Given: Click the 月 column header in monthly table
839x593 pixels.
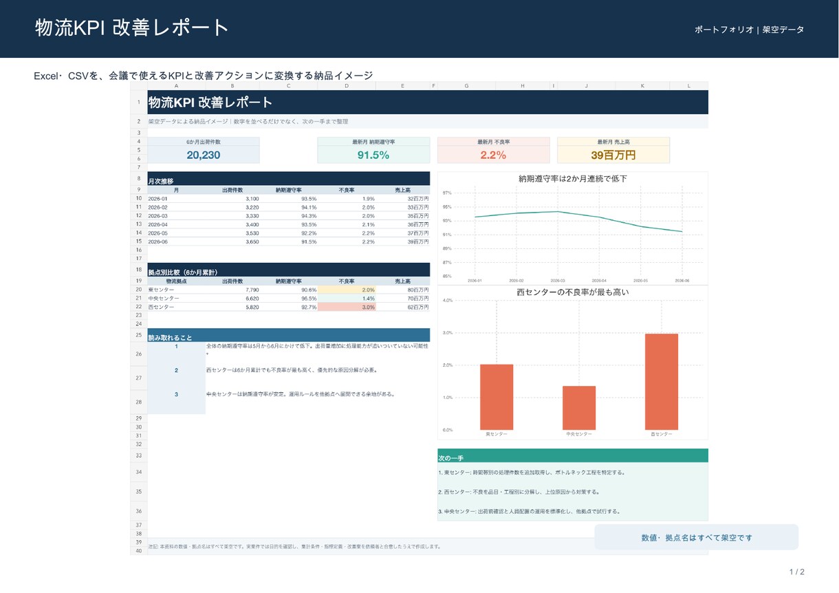Looking at the screenshot, I should point(176,190).
